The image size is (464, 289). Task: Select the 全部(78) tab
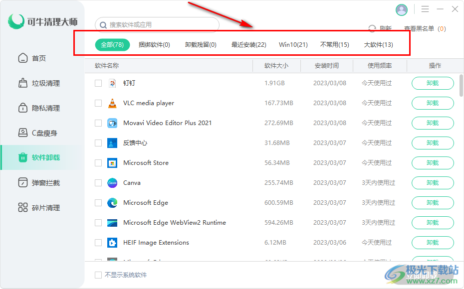(112, 45)
